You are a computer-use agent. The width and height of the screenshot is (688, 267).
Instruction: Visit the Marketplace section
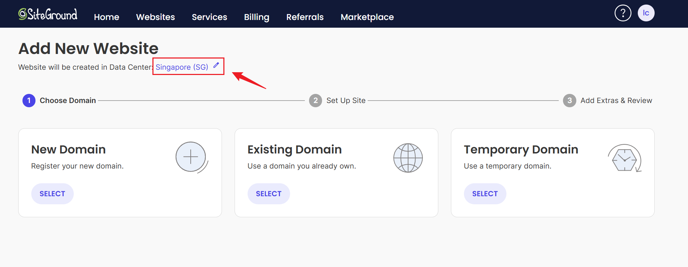pyautogui.click(x=367, y=17)
